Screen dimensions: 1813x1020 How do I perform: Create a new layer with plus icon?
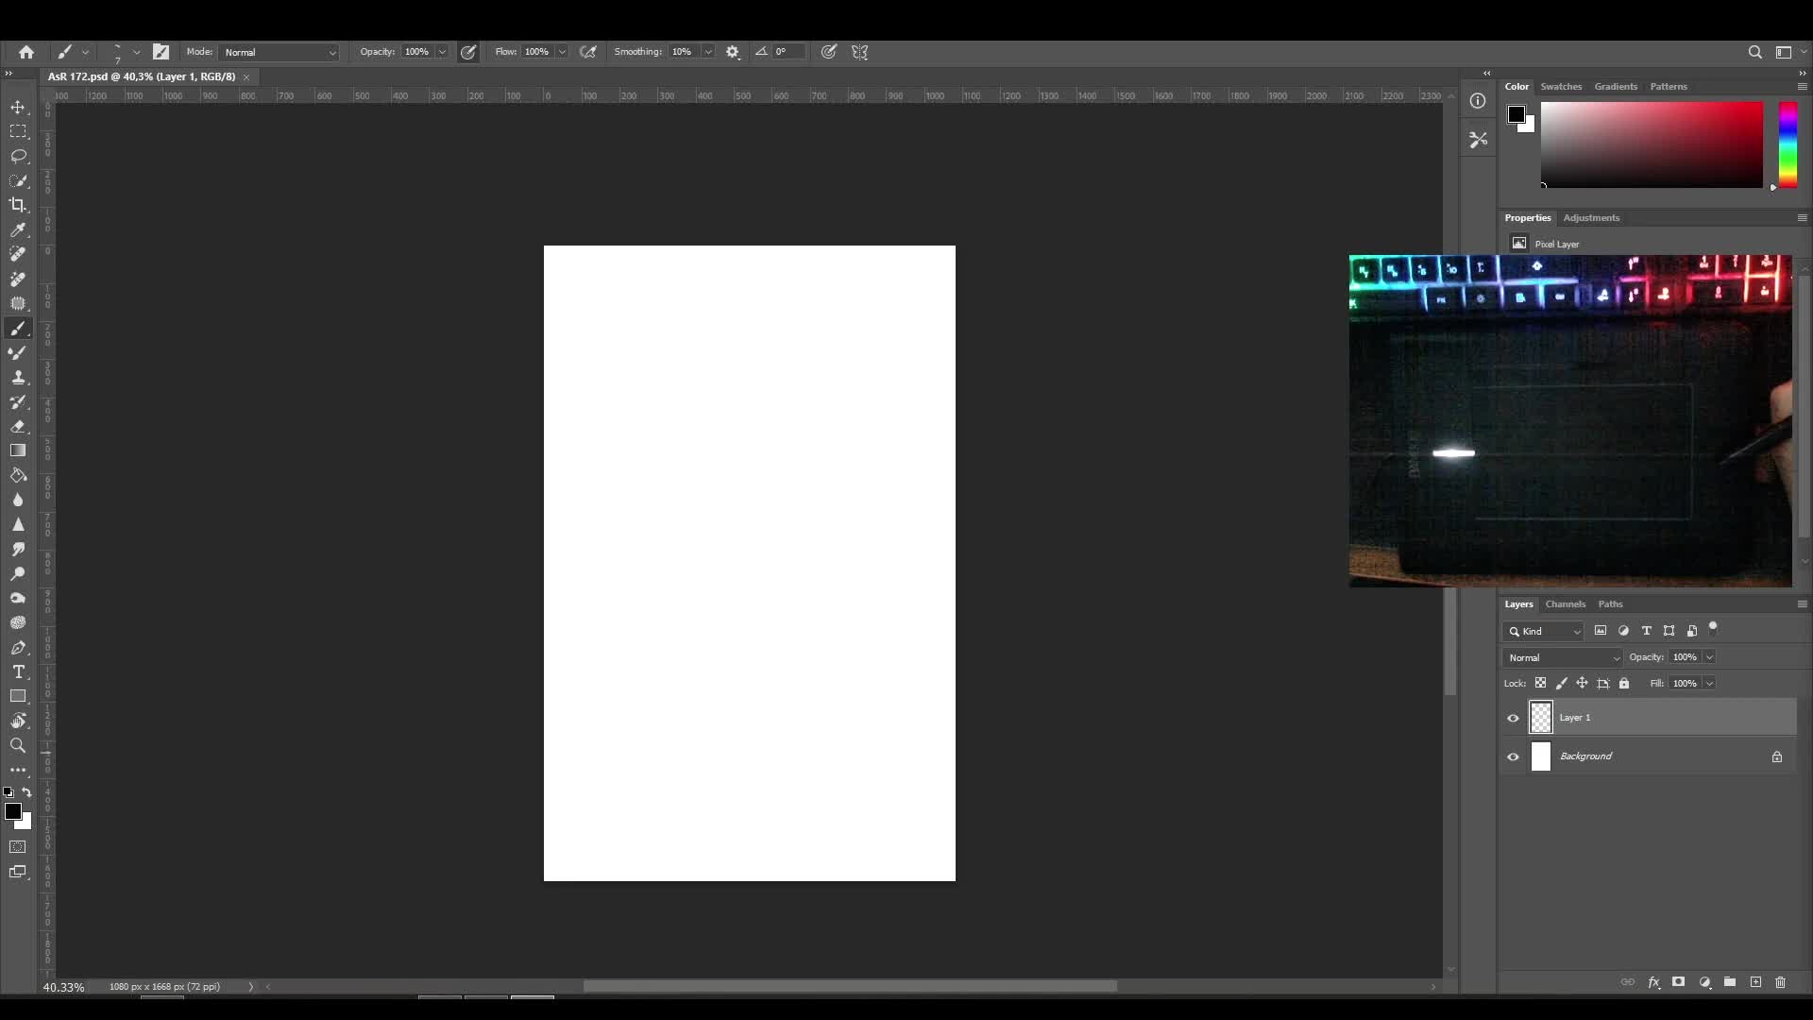click(x=1755, y=982)
